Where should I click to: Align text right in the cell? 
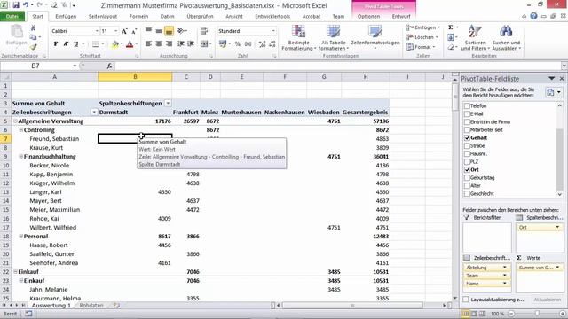coord(169,43)
